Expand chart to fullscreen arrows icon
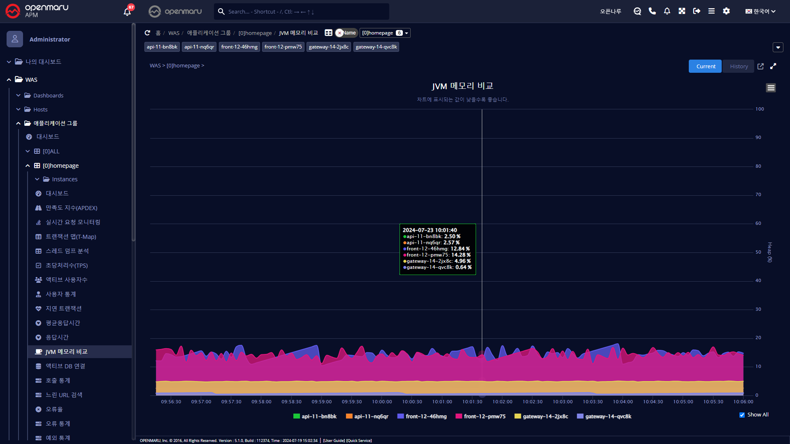The width and height of the screenshot is (790, 444). tap(773, 66)
